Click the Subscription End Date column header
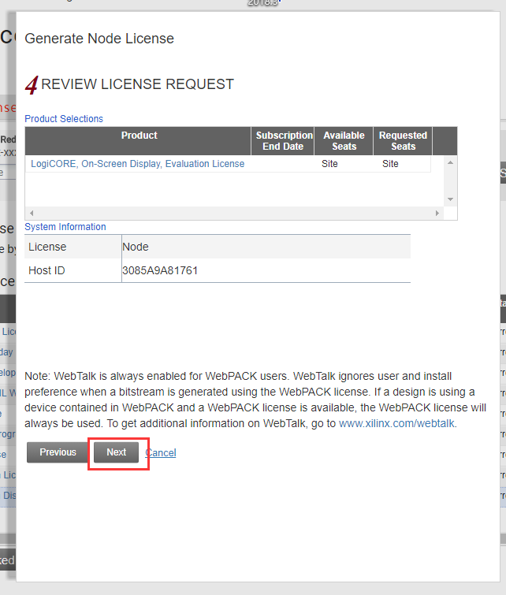The image size is (506, 595). tap(283, 141)
